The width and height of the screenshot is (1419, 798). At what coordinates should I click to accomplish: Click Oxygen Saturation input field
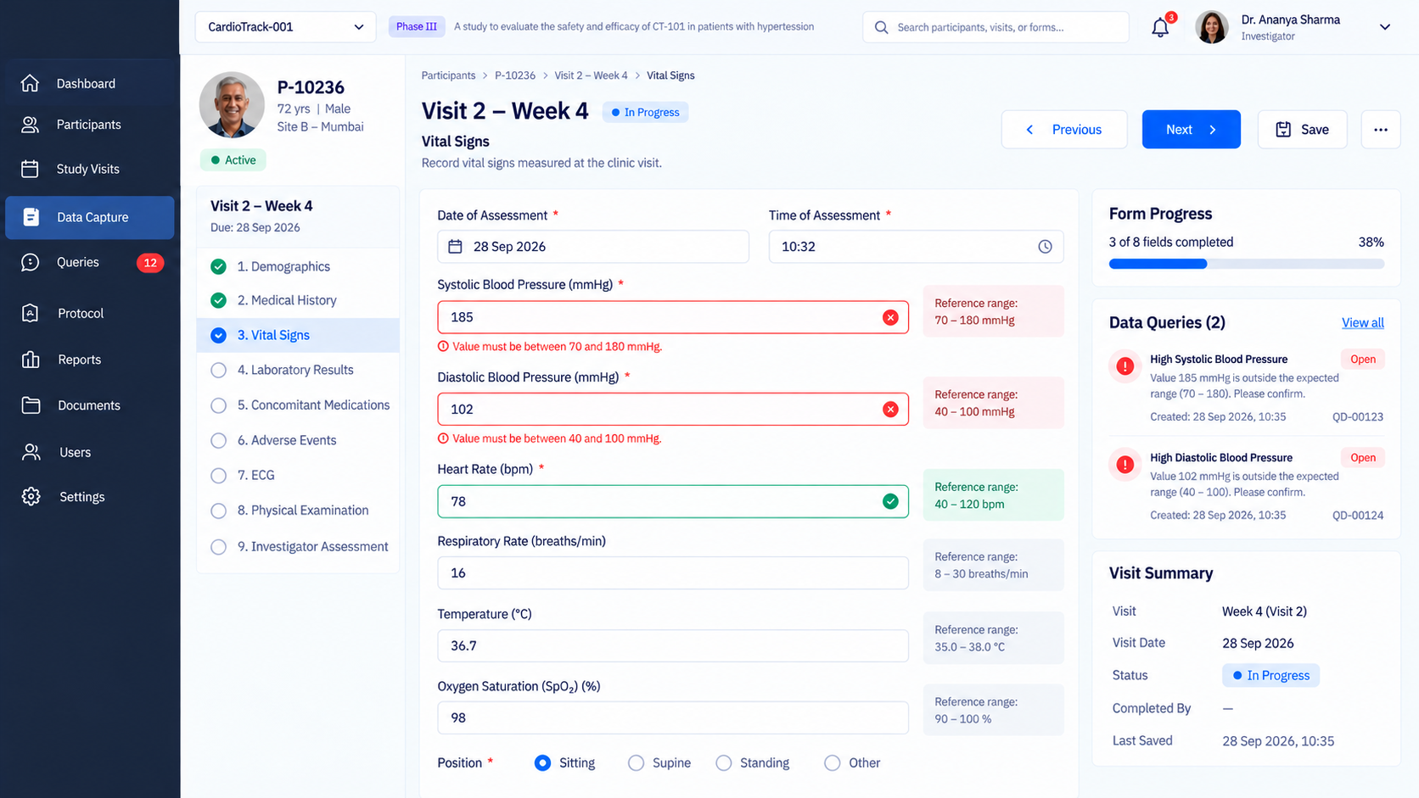[x=673, y=718]
